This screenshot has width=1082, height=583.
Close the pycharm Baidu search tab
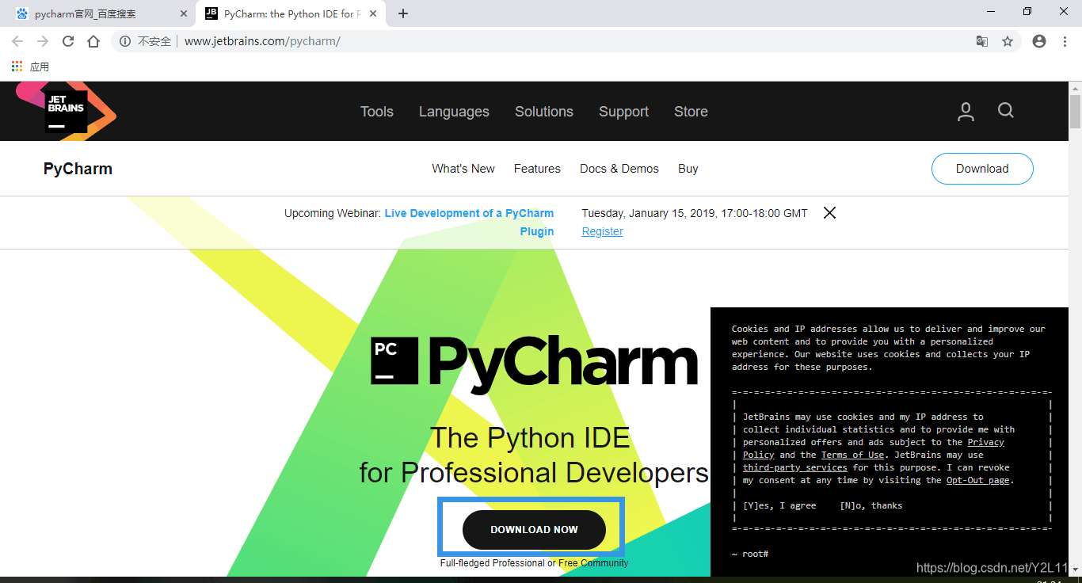click(x=184, y=13)
